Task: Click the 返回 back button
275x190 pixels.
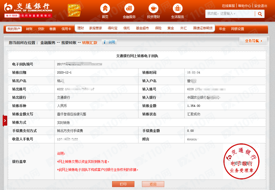Action: (153, 184)
